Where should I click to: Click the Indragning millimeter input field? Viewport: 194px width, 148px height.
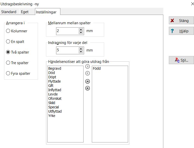click(67, 50)
